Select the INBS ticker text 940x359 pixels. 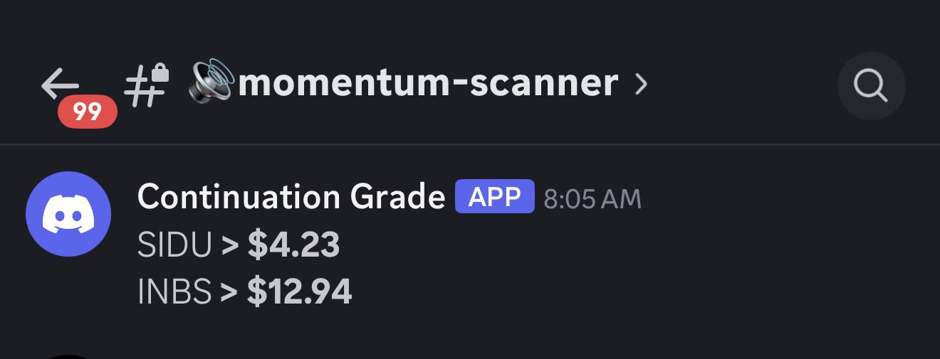click(x=174, y=291)
